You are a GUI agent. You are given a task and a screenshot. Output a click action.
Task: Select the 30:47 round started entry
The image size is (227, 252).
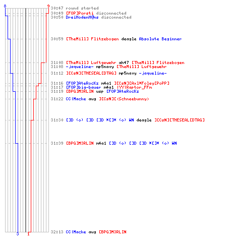click(75, 8)
